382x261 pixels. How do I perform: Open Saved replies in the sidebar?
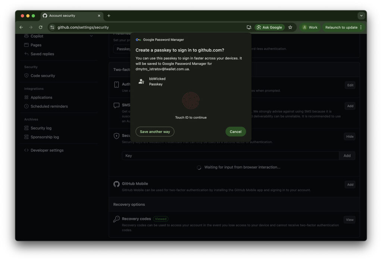[x=42, y=54]
